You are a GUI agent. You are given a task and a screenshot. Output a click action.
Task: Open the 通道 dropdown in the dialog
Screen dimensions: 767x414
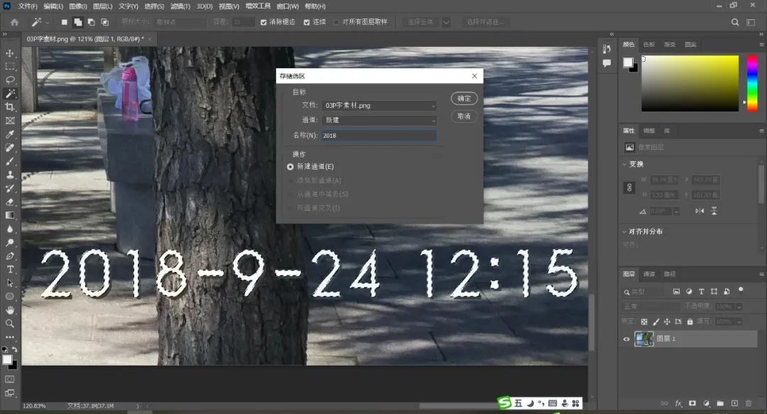(x=379, y=120)
